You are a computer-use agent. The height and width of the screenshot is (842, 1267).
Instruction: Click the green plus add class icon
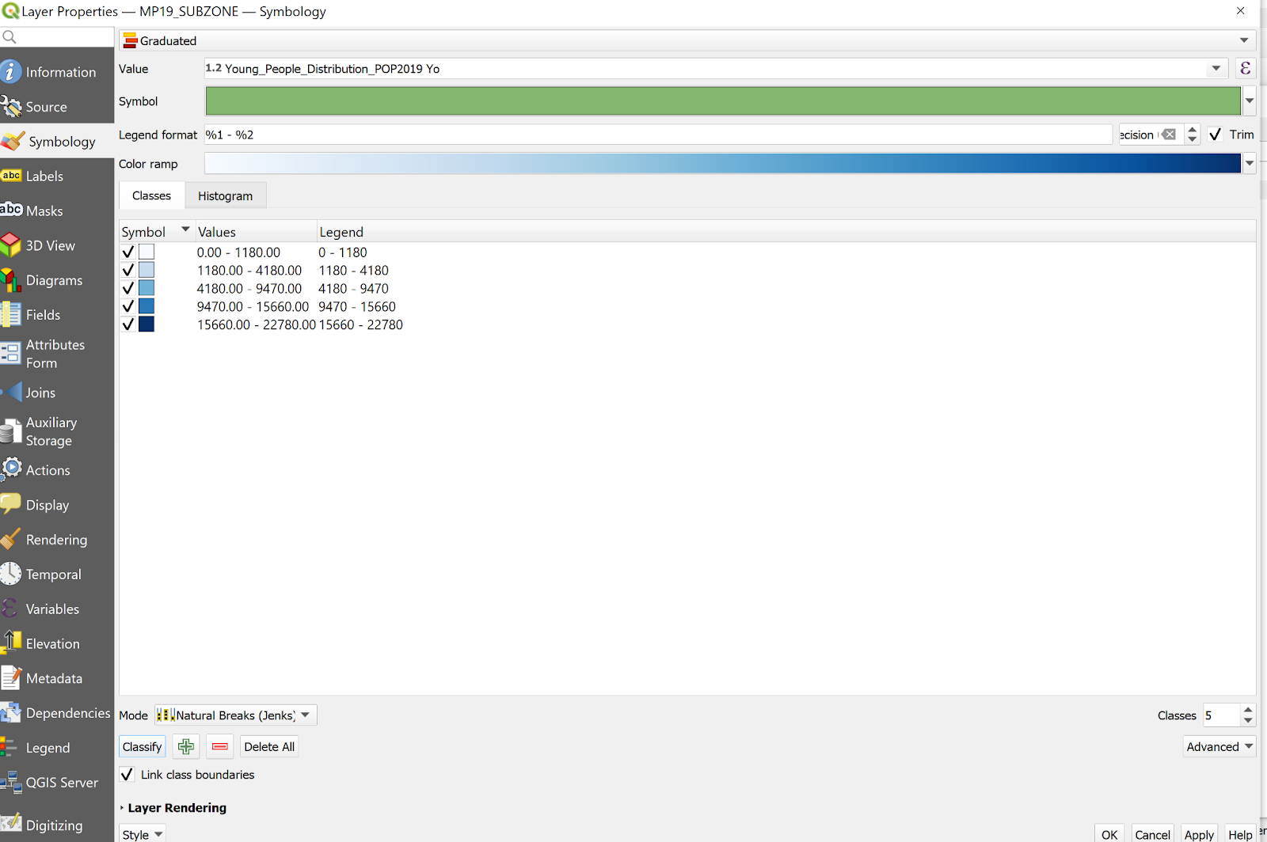(x=186, y=746)
